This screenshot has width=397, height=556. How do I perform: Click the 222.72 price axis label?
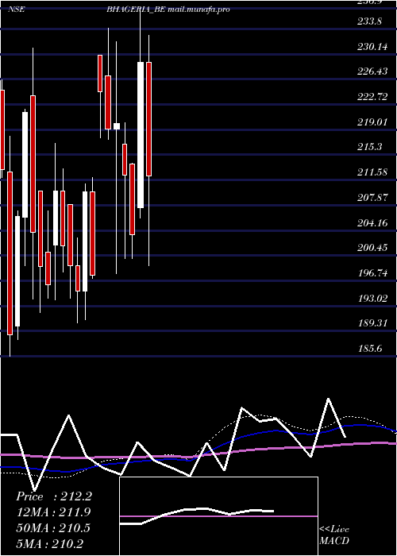372,97
